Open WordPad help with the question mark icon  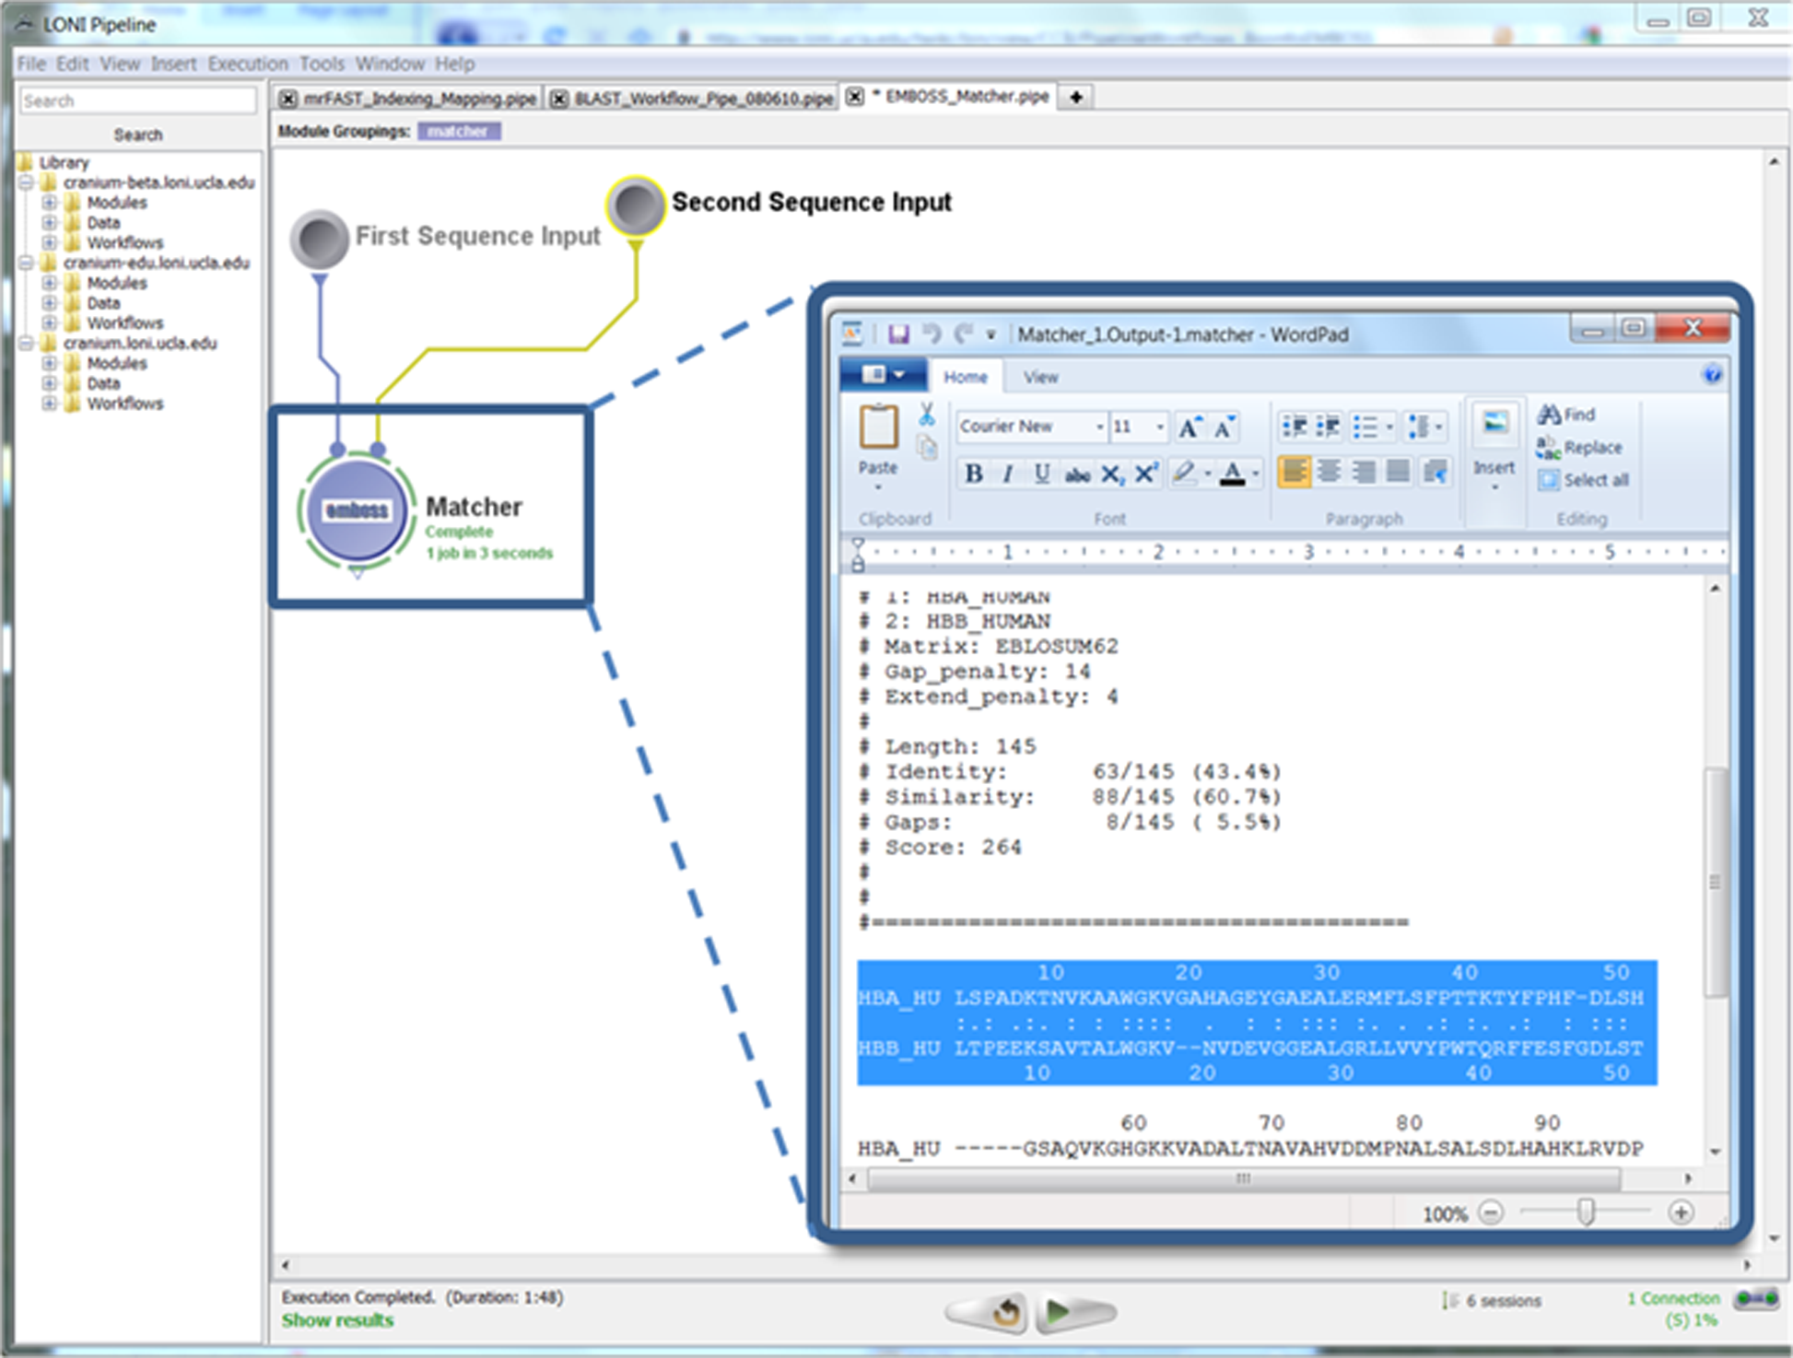point(1712,374)
